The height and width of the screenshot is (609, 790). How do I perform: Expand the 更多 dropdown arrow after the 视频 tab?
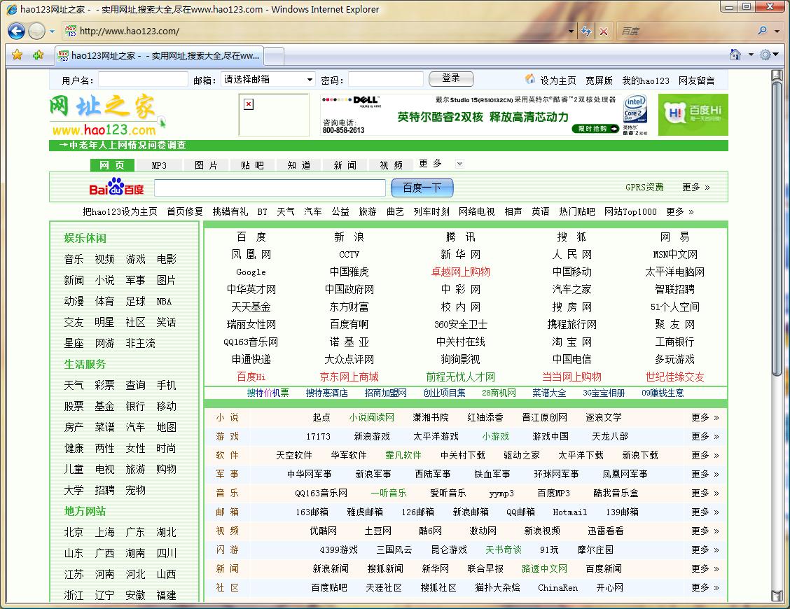[x=459, y=164]
